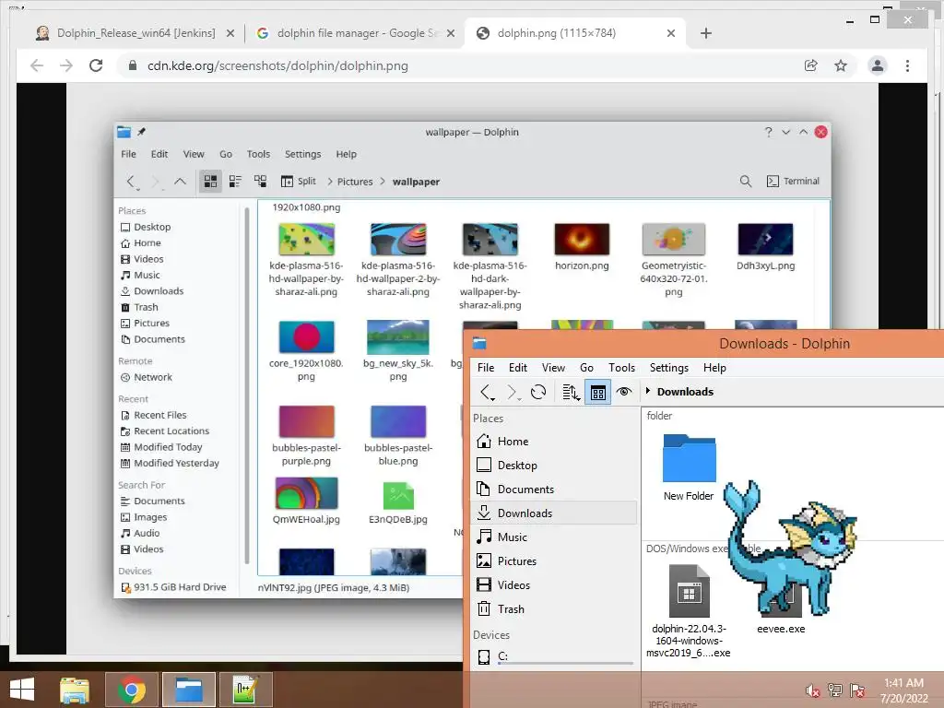The height and width of the screenshot is (708, 944).
Task: Click Split button in wallpaper Dolphin
Action: tap(298, 182)
